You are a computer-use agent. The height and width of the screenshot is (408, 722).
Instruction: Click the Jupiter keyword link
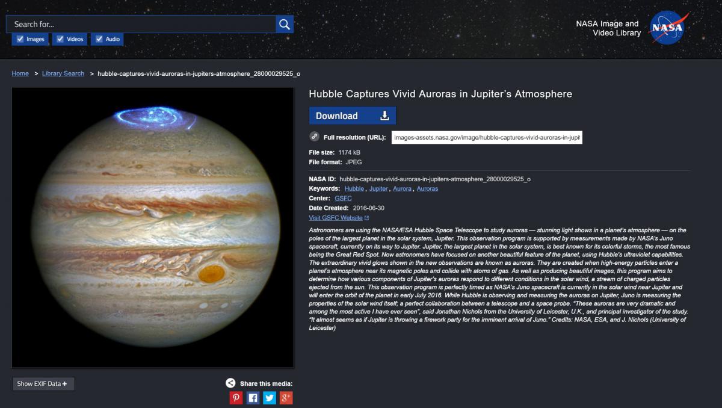378,188
